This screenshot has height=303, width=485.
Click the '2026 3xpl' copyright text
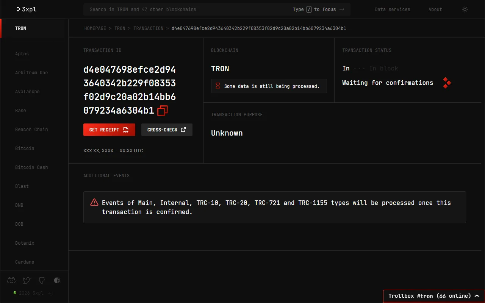coord(31,293)
